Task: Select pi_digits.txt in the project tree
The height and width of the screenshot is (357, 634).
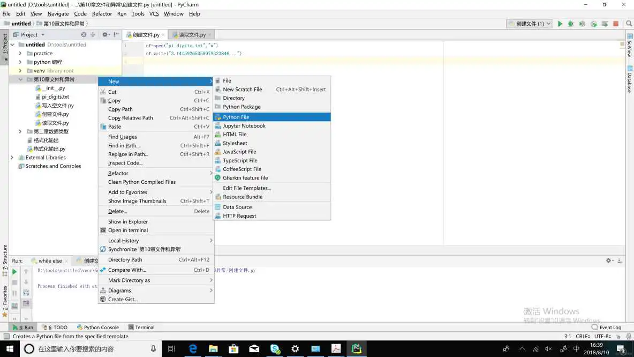Action: 55,97
